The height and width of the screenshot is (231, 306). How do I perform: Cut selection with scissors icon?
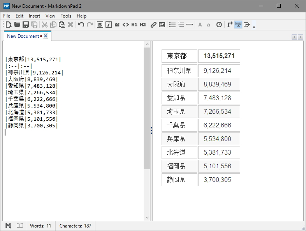[x=45, y=25]
